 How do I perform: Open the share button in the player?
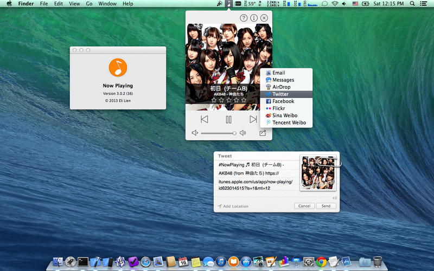[x=263, y=133]
